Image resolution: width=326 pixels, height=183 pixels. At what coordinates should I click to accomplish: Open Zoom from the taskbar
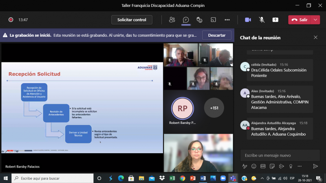tap(223, 178)
